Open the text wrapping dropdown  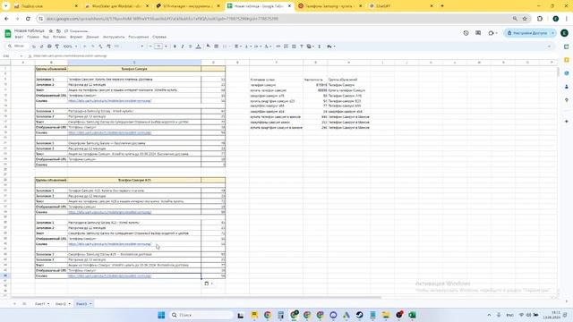pyautogui.click(x=258, y=47)
